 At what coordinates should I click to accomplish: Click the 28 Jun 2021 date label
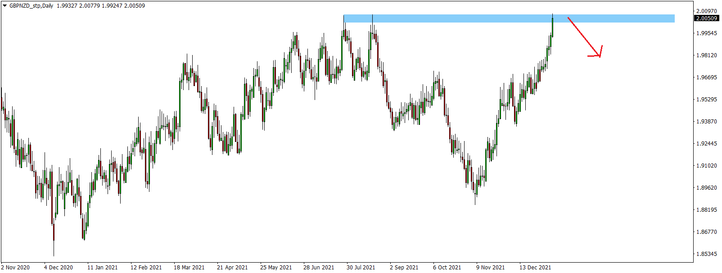319,267
